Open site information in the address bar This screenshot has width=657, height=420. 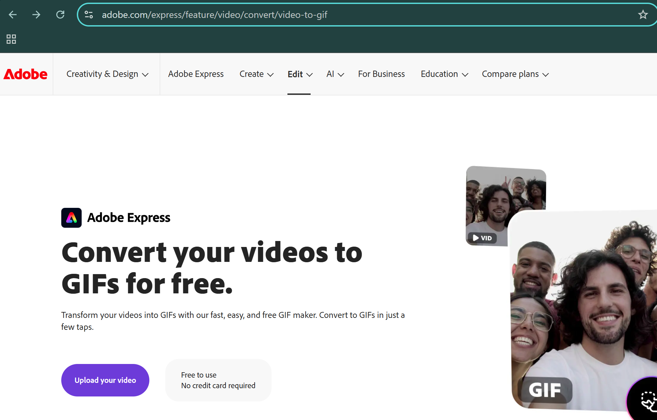point(89,15)
